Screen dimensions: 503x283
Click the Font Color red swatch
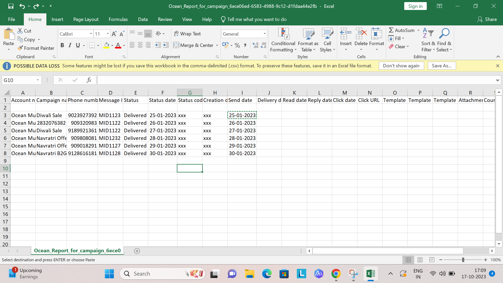[118, 45]
